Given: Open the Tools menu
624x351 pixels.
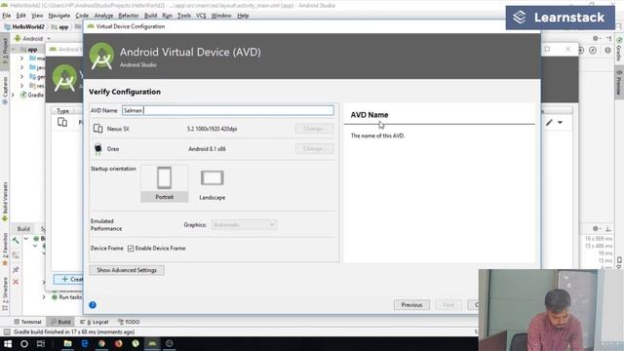Looking at the screenshot, I should pyautogui.click(x=184, y=16).
